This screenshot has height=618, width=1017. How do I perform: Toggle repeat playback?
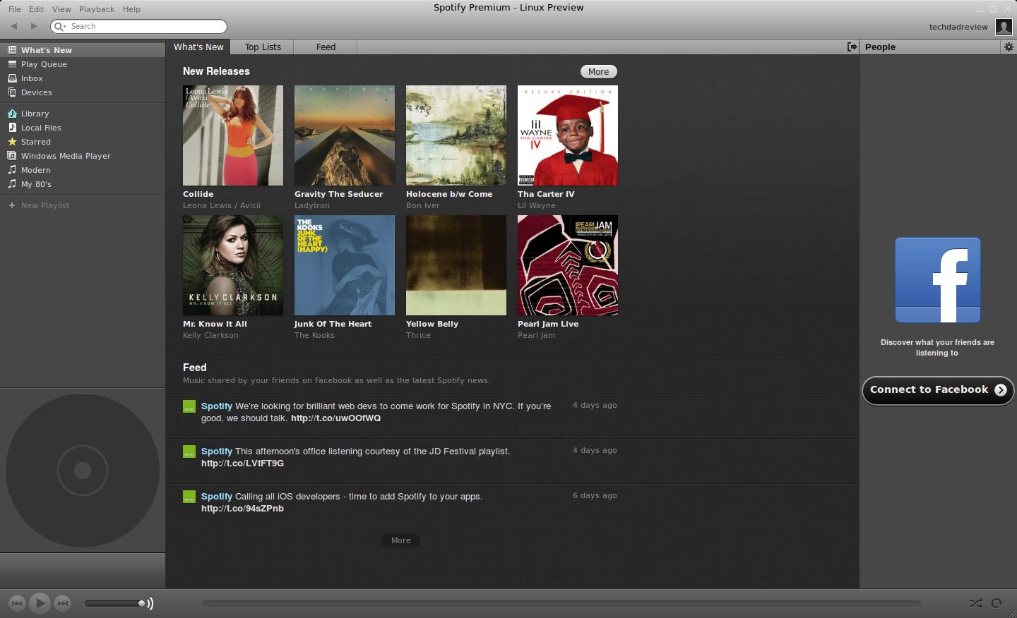pyautogui.click(x=997, y=603)
